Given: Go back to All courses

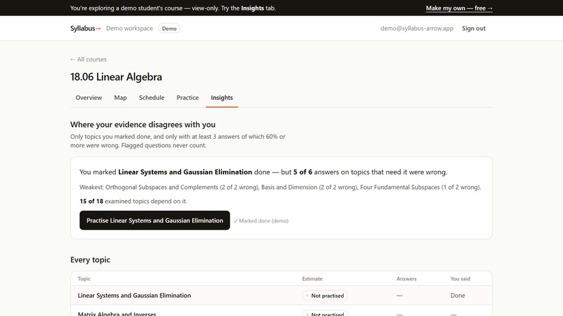Looking at the screenshot, I should [88, 59].
